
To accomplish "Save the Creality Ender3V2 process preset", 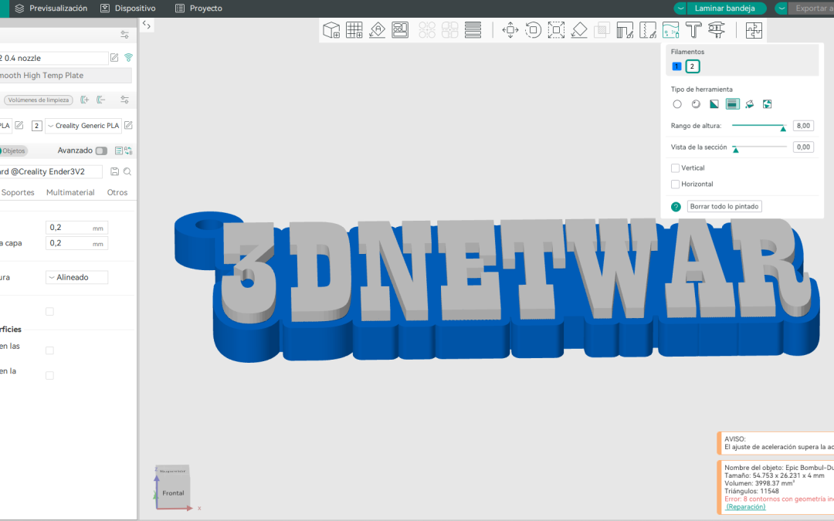I will coord(114,171).
